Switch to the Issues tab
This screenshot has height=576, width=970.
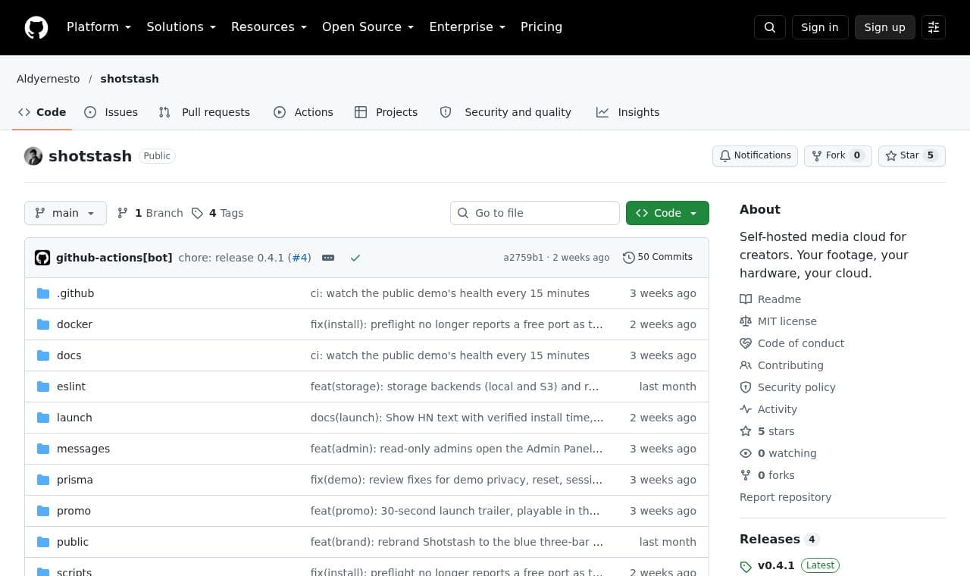point(111,112)
